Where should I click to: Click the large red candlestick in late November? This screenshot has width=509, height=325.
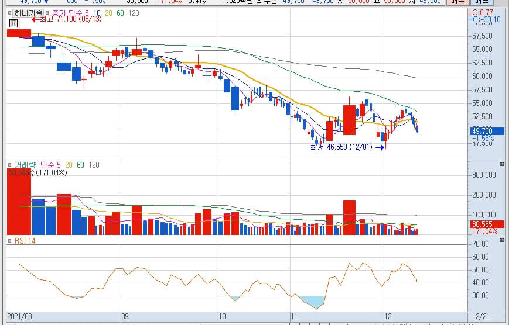pyautogui.click(x=349, y=120)
